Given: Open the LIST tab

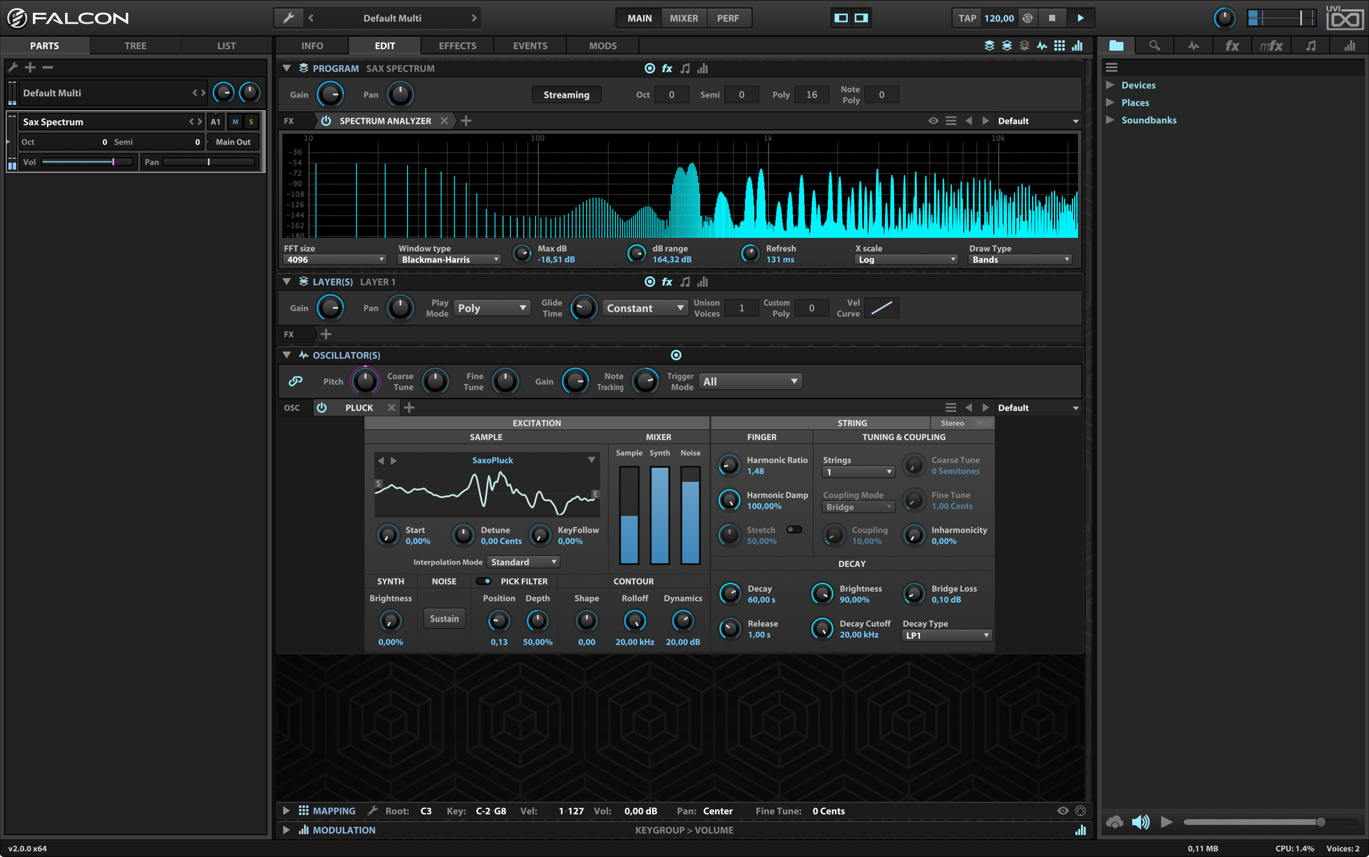Looking at the screenshot, I should 226,46.
